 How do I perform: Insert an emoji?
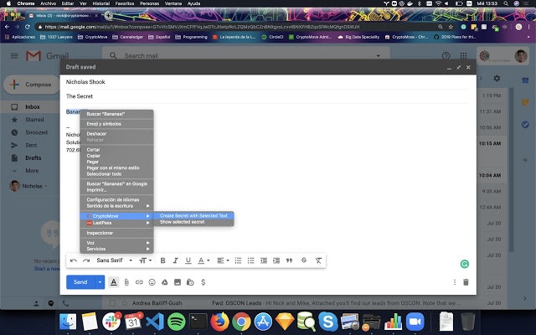152,282
